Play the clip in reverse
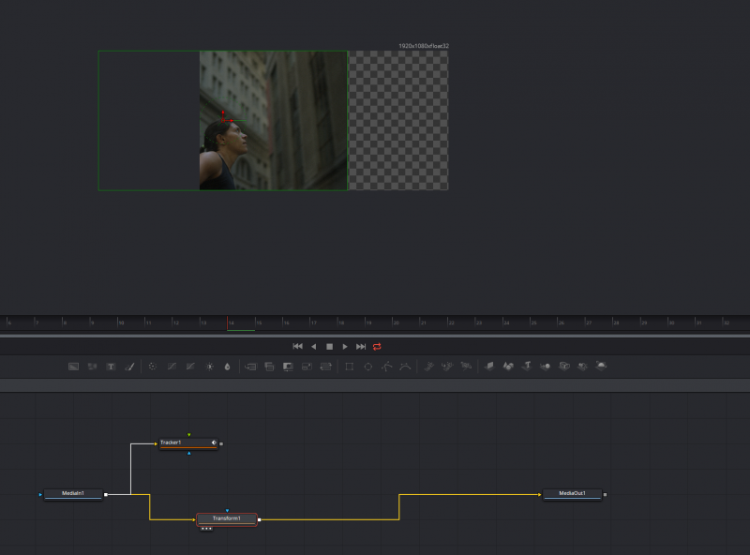This screenshot has width=750, height=555. point(314,346)
